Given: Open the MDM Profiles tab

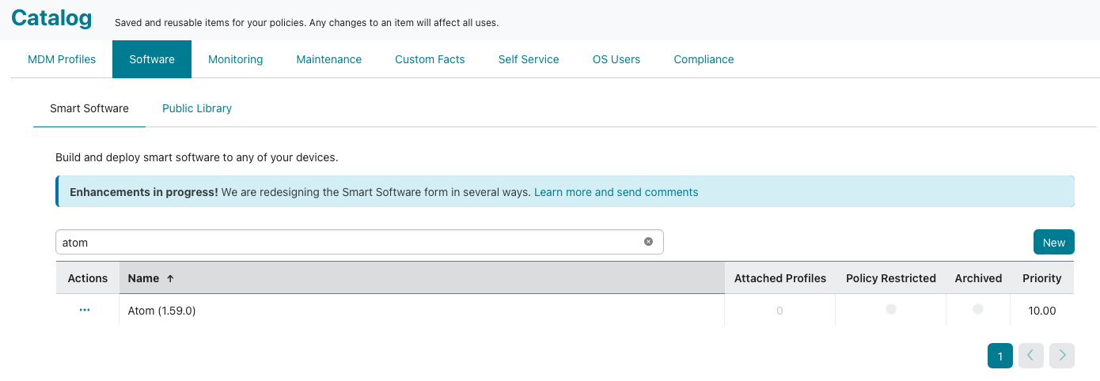Looking at the screenshot, I should coord(62,59).
